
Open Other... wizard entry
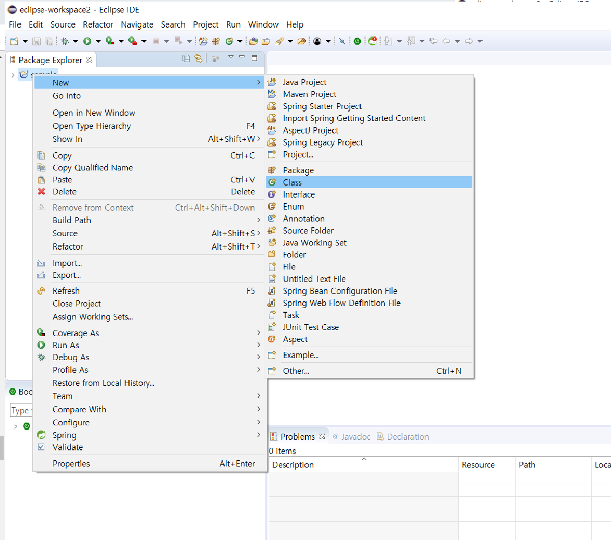click(x=369, y=371)
